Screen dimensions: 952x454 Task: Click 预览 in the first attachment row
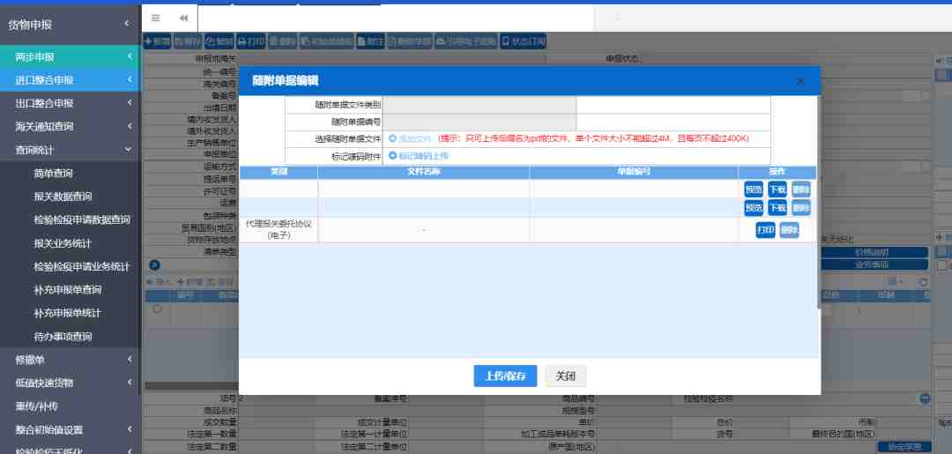point(754,189)
